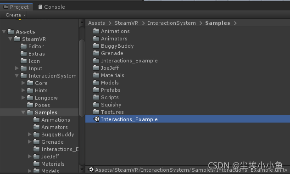The height and width of the screenshot is (174, 290).
Task: Collapse the InteractionSystem tree folder
Action: (17, 76)
